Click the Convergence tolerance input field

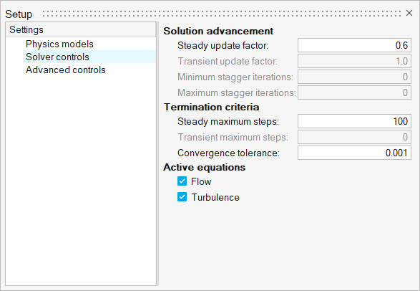[x=354, y=153]
